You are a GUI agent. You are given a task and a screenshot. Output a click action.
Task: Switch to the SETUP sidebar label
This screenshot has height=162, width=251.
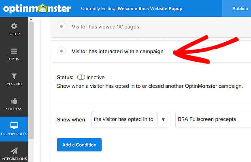tap(14, 34)
